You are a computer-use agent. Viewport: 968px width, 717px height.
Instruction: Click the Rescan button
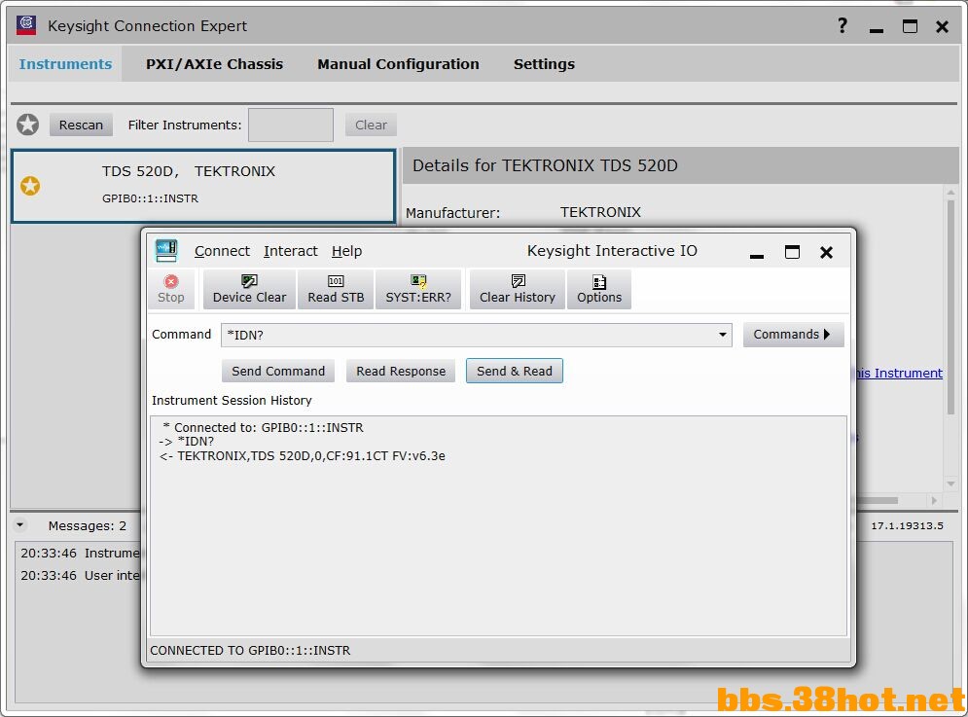pos(81,125)
